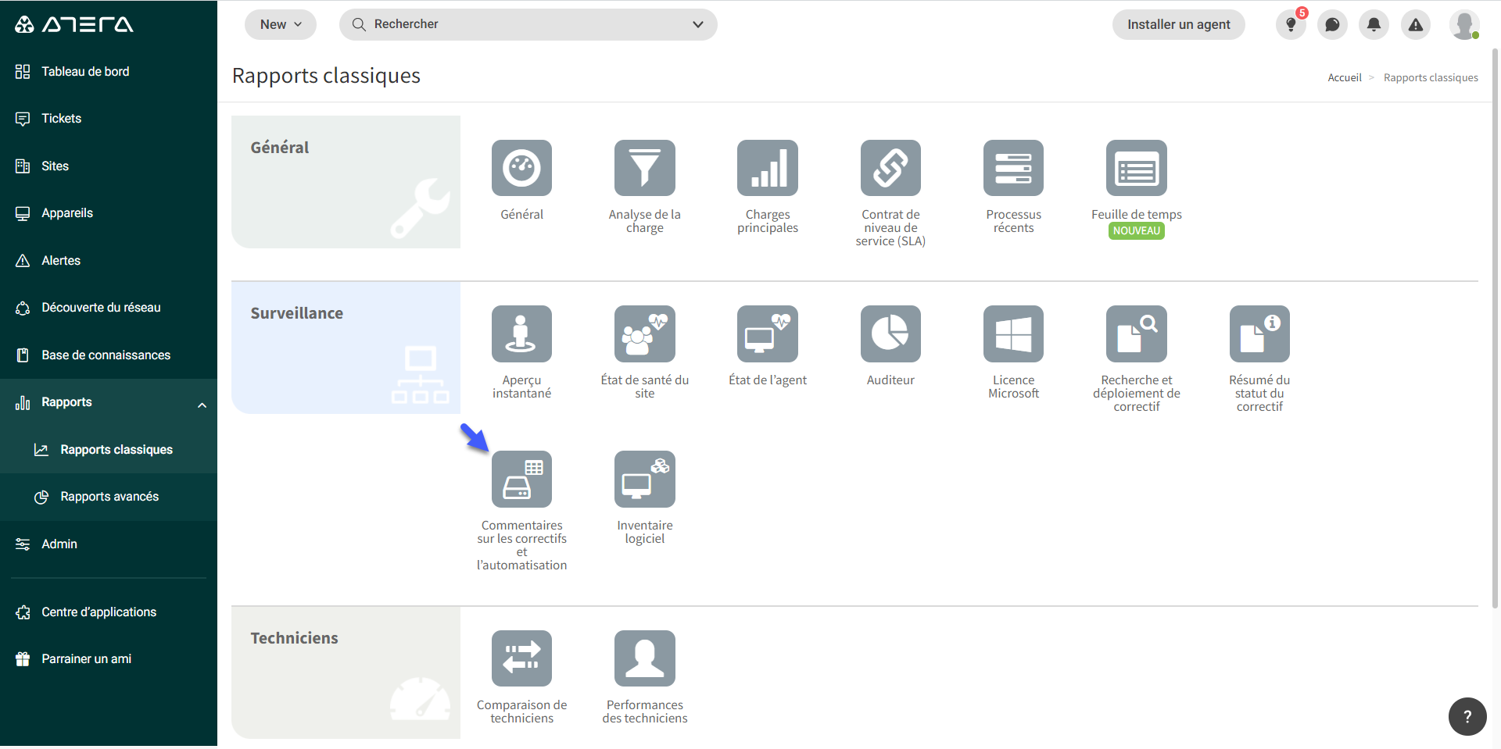Open the New dropdown menu
The width and height of the screenshot is (1501, 749).
(x=281, y=24)
